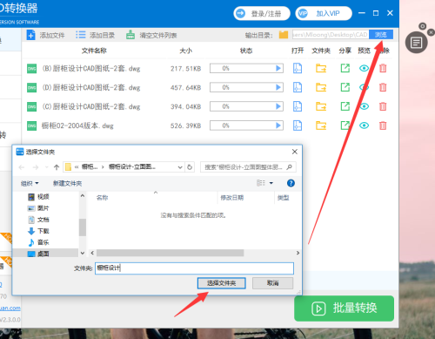Click the dialog forward navigation arrow
The height and width of the screenshot is (339, 435).
tap(36, 167)
